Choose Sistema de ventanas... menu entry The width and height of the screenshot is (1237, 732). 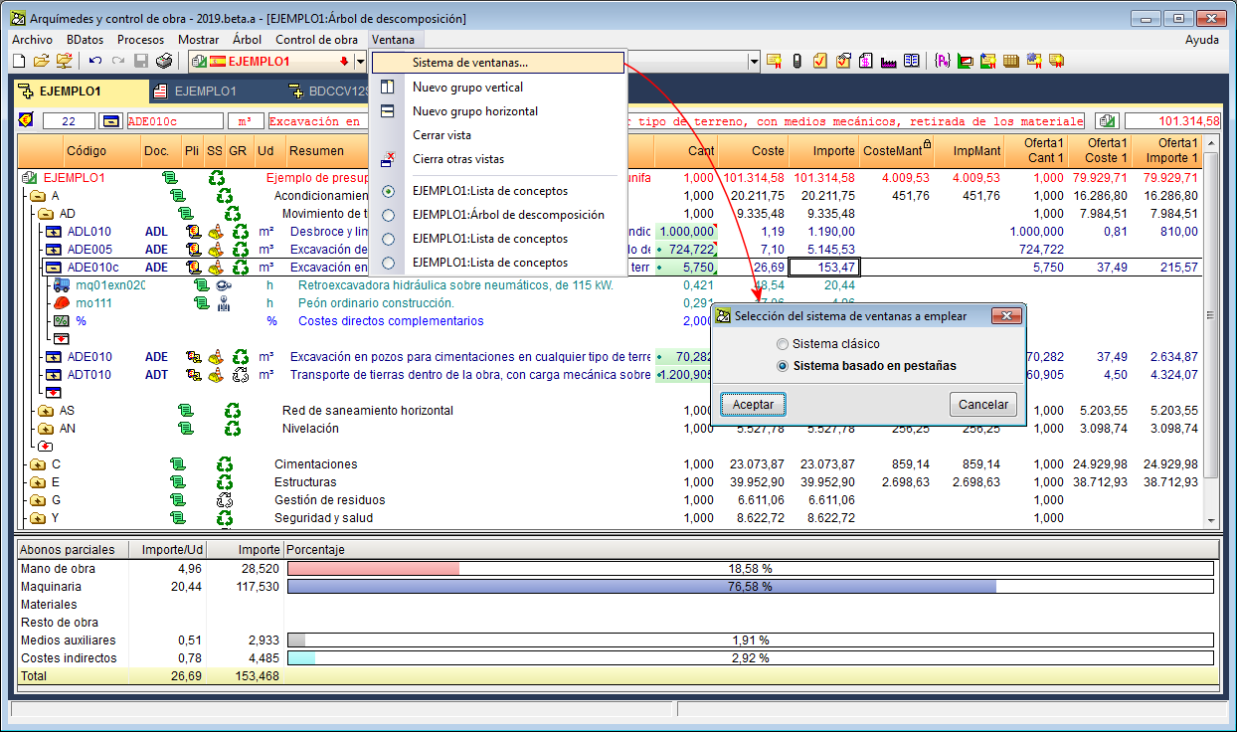(498, 63)
